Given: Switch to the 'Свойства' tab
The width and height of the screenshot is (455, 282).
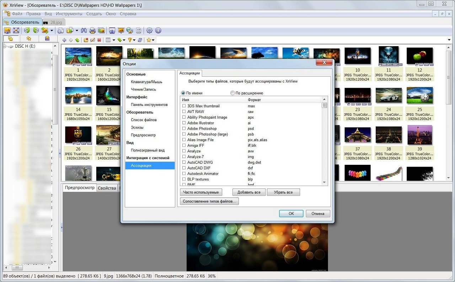Looking at the screenshot, I should (x=107, y=188).
